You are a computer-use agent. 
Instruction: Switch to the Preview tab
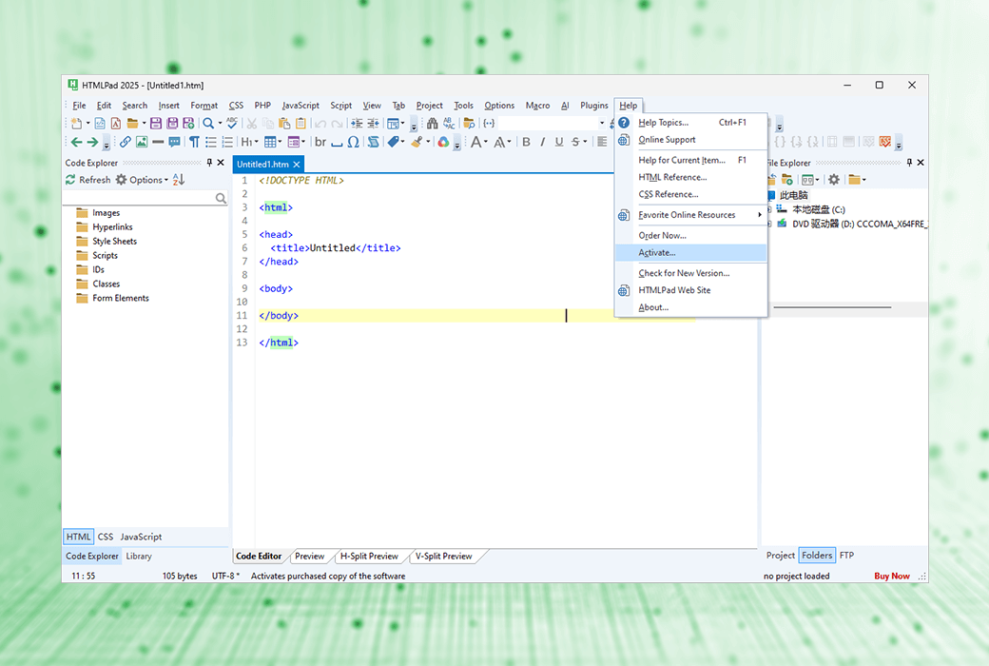click(x=310, y=557)
